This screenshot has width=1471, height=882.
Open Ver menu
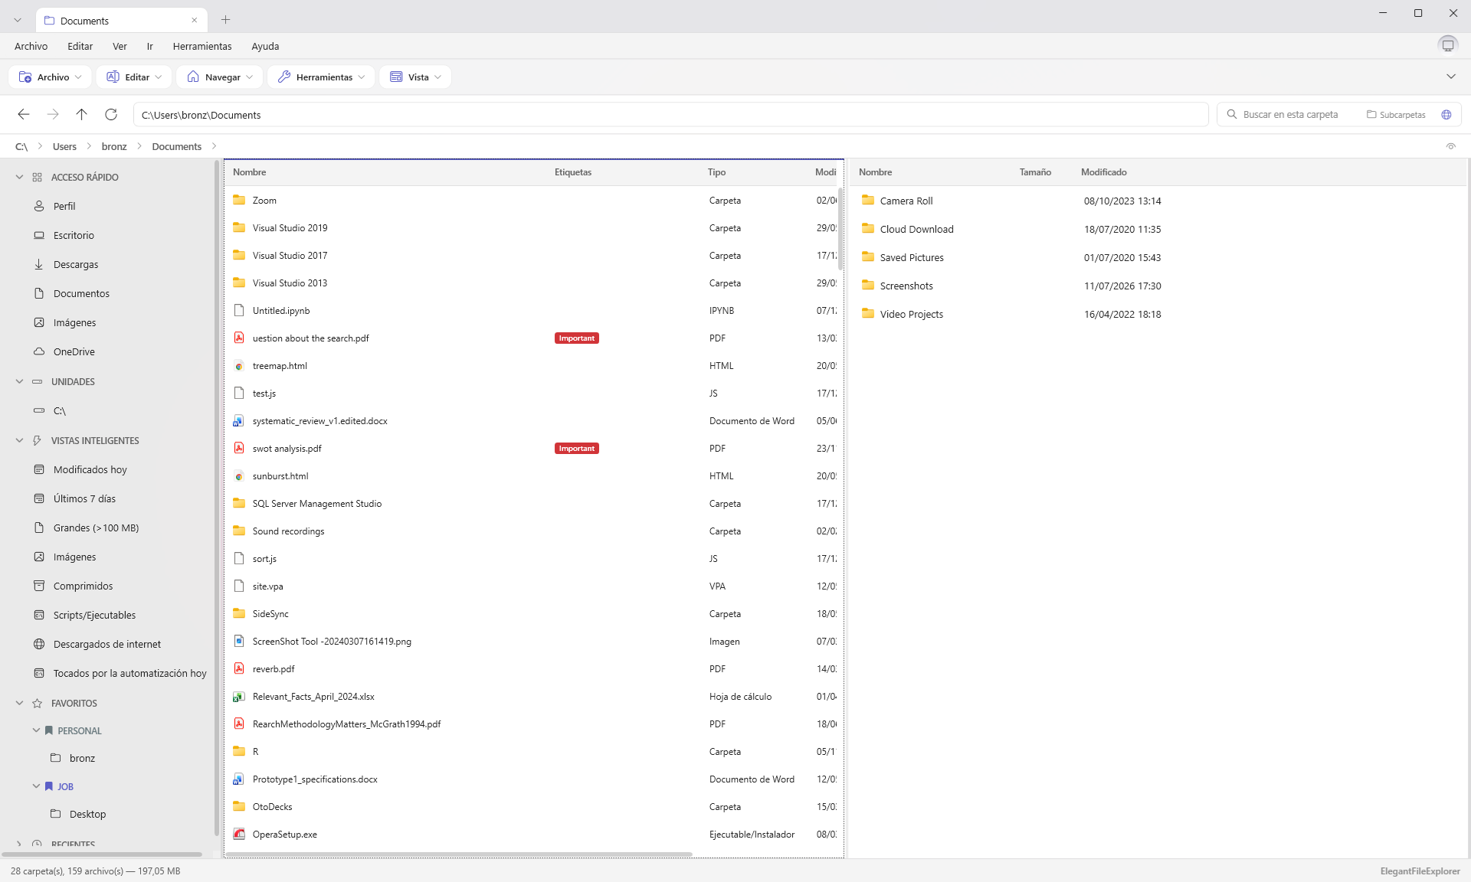click(x=120, y=46)
